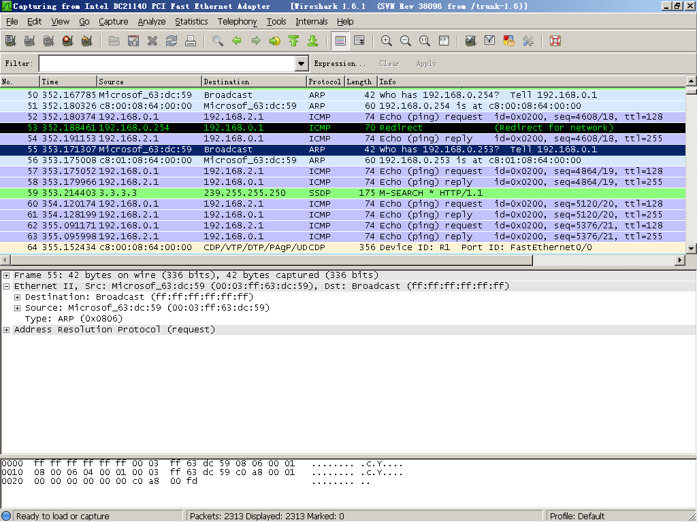Sort packets by Protocol column header
Screen dimensions: 697x522
325,82
